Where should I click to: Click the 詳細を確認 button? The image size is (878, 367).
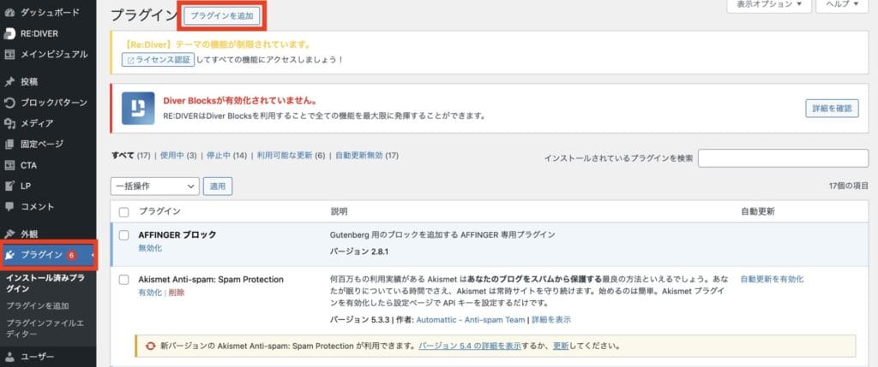click(x=831, y=109)
